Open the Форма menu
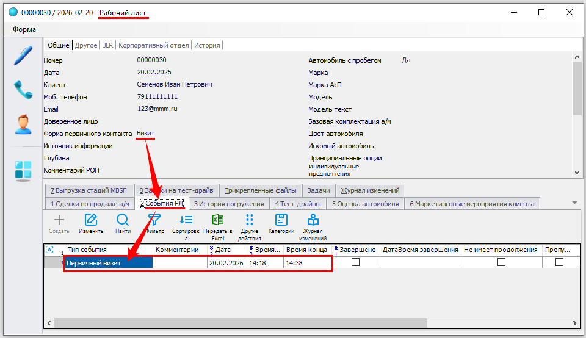The image size is (586, 338). tap(24, 29)
